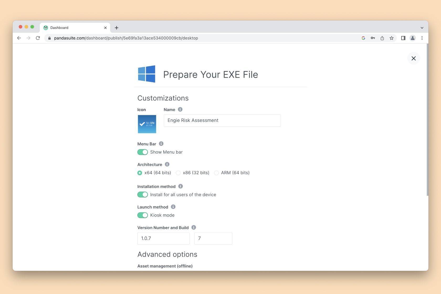Click the Version Number and Build info icon

pos(194,227)
